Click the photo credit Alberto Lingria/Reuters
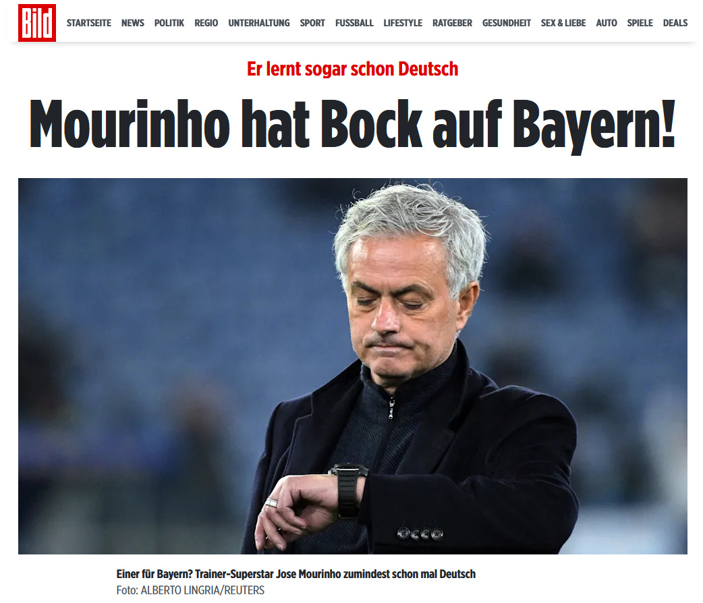 (x=190, y=590)
